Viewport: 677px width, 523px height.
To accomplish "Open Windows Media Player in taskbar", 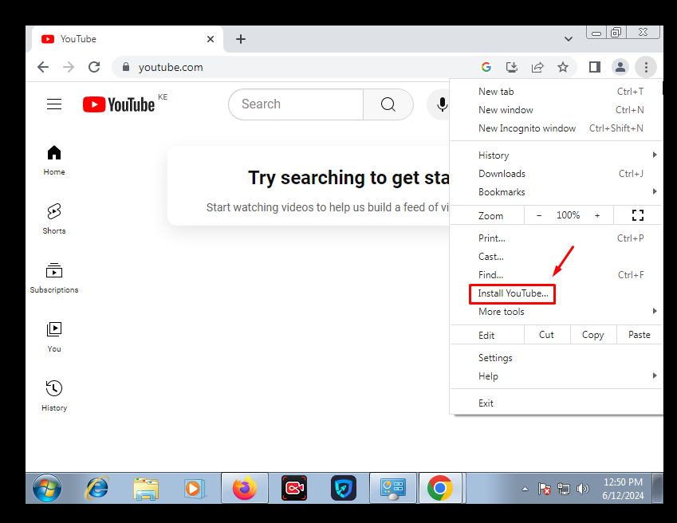I will [x=195, y=488].
